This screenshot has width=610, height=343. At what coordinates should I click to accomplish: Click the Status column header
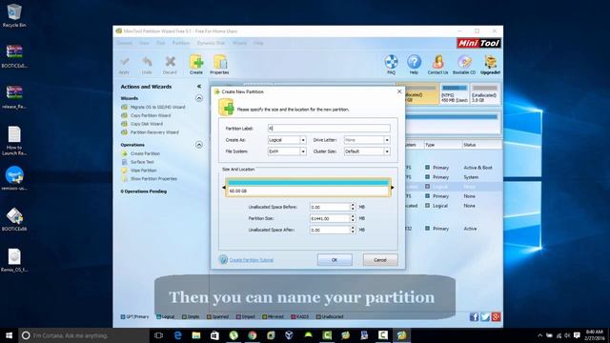click(481, 145)
